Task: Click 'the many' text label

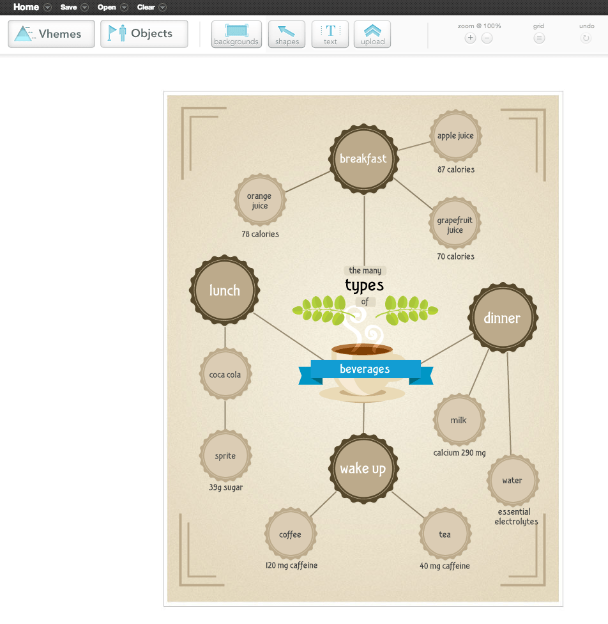Action: pos(365,270)
